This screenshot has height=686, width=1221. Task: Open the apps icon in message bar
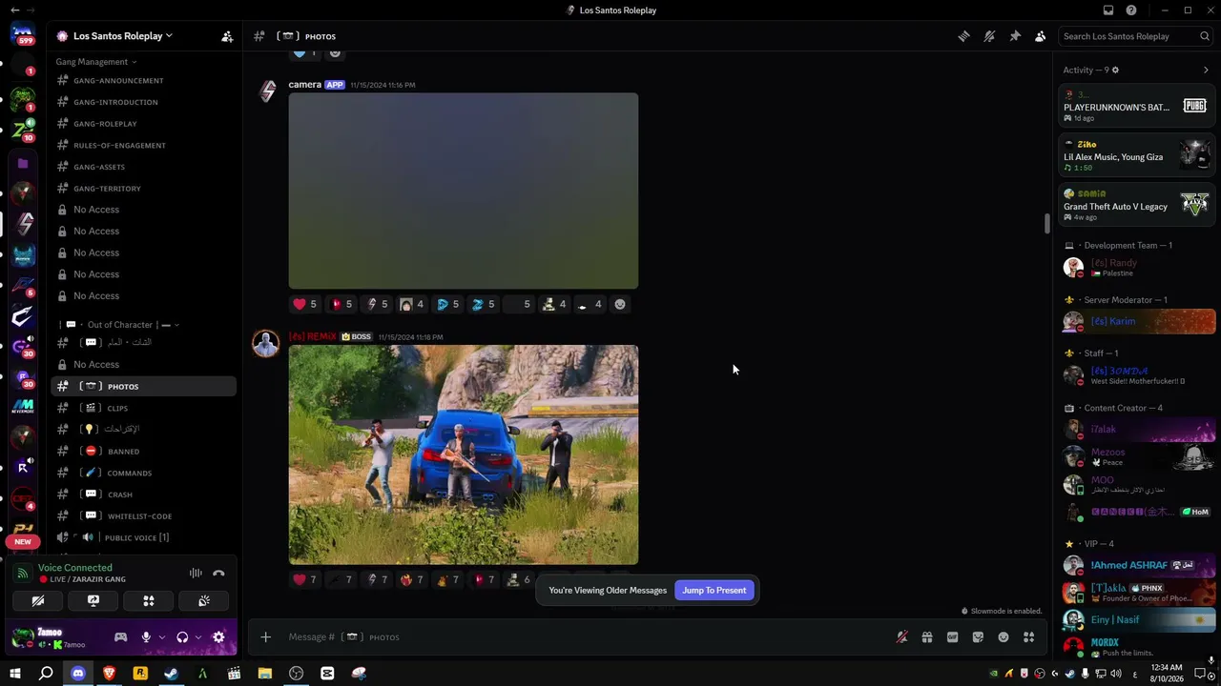point(1028,637)
